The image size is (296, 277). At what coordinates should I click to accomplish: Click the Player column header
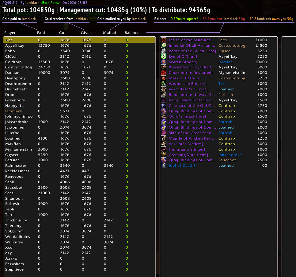(10, 33)
